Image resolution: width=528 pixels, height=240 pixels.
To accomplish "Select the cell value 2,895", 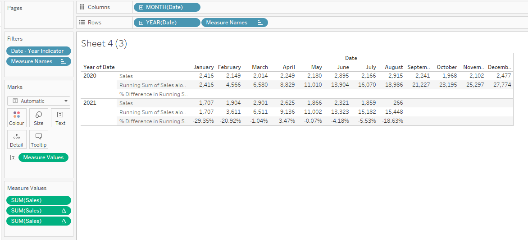I will pos(341,75).
